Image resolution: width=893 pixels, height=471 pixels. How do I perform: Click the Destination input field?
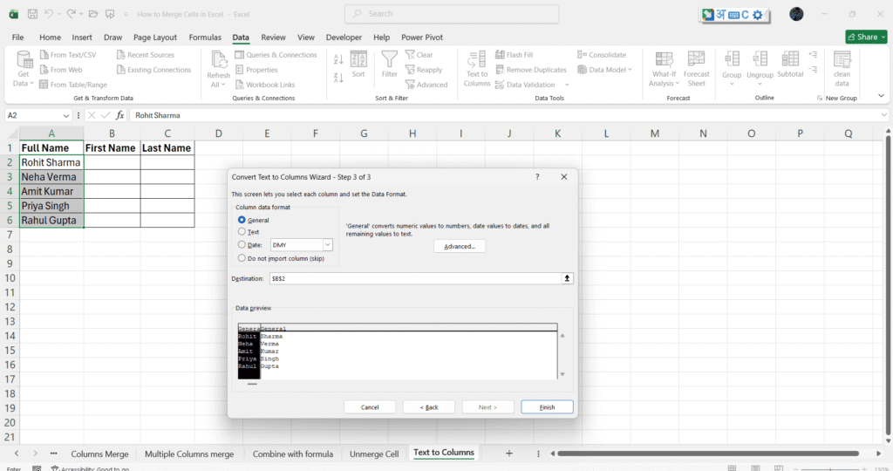(x=415, y=278)
